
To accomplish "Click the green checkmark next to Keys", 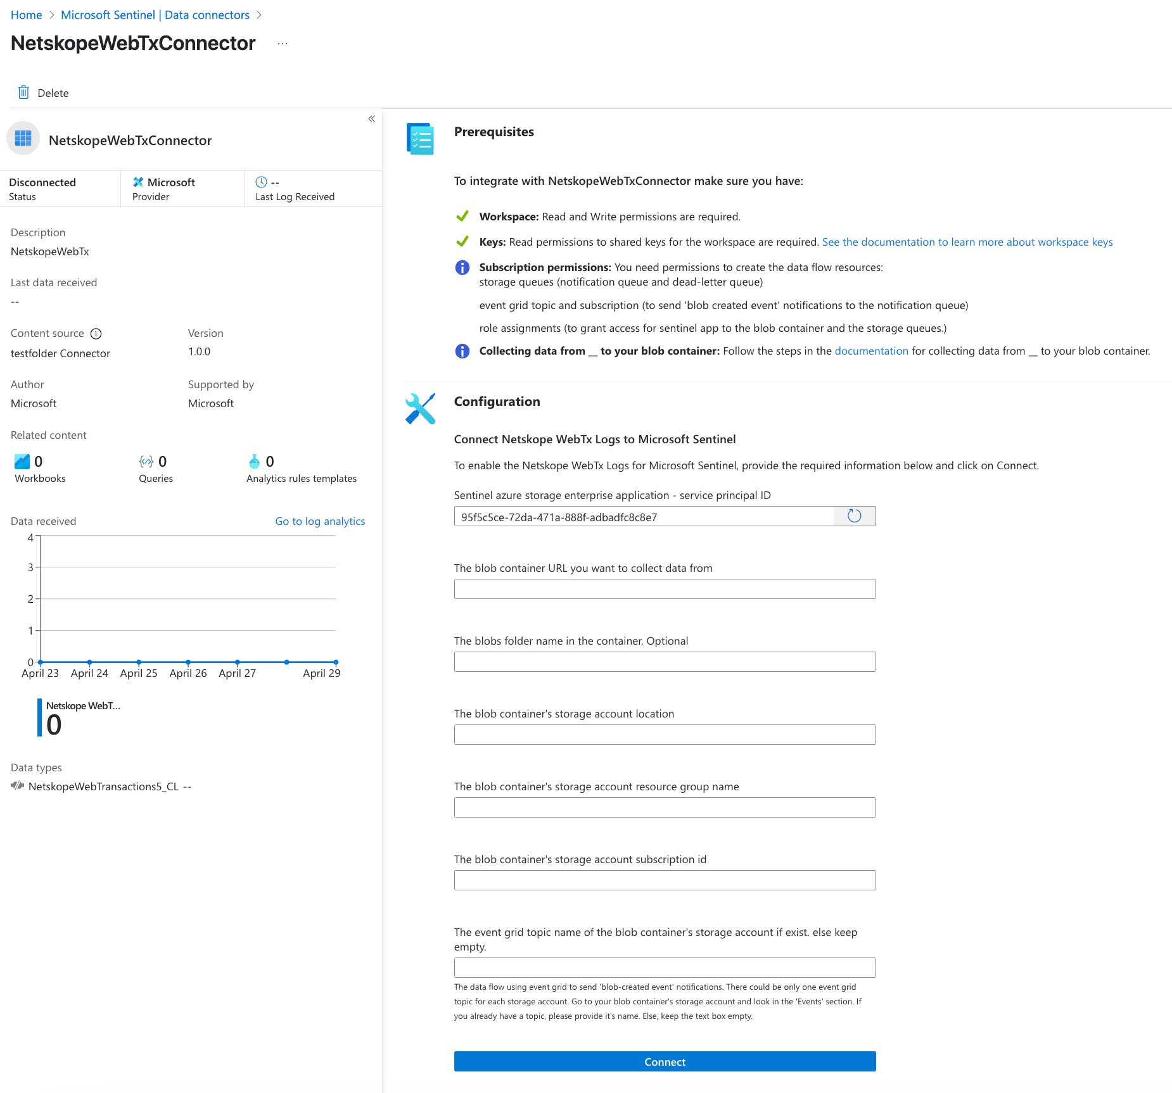I will (462, 242).
